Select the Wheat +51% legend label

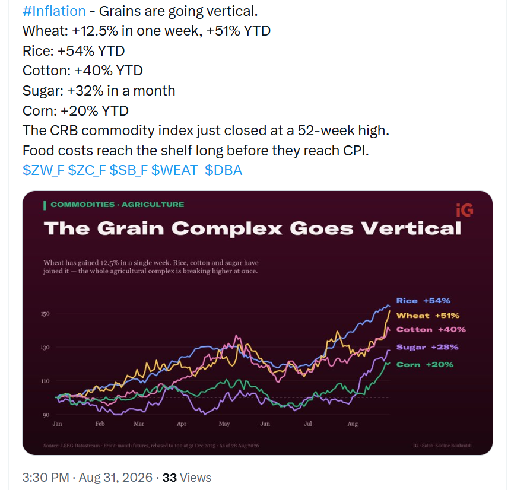[x=427, y=316]
